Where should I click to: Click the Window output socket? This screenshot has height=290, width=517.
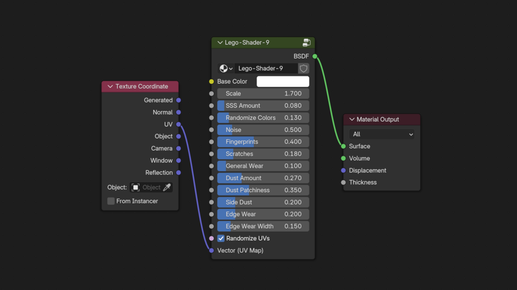click(179, 161)
